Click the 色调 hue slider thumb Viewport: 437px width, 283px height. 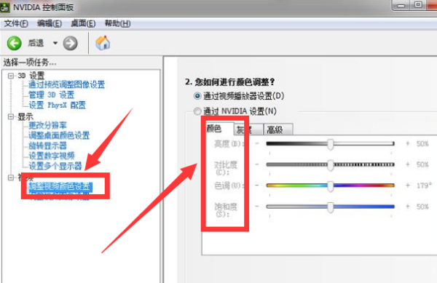tap(330, 186)
